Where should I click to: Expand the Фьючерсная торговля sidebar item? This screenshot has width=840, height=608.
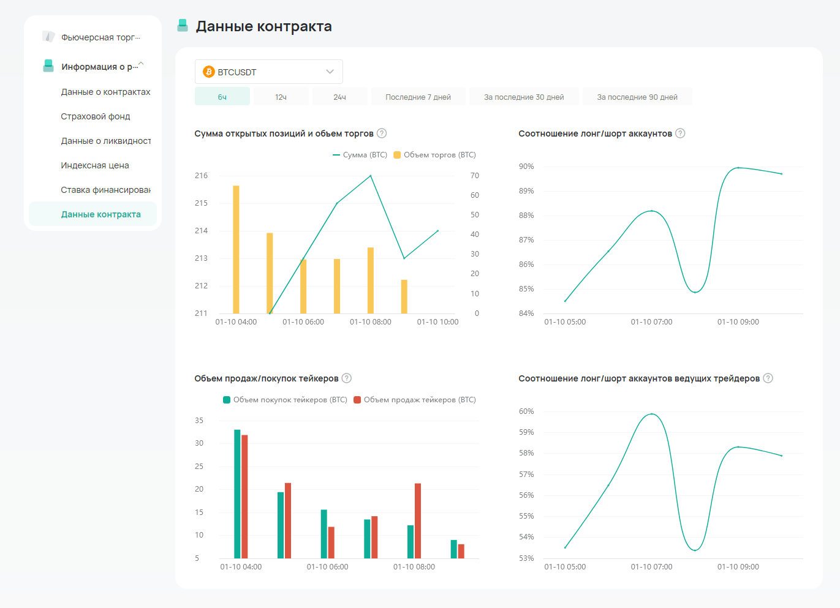click(100, 37)
